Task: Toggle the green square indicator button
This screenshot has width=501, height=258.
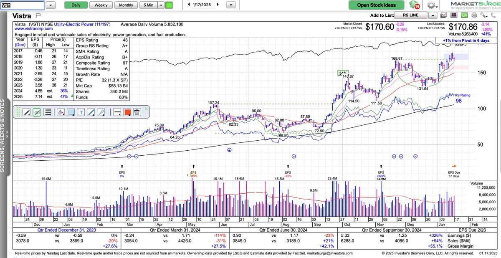Action: pyautogui.click(x=169, y=5)
